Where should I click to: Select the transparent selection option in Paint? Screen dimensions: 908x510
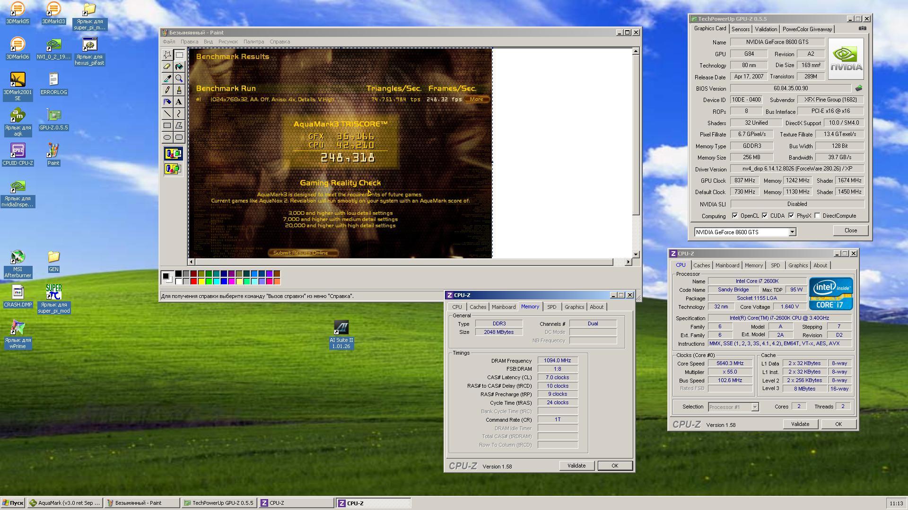click(x=173, y=169)
